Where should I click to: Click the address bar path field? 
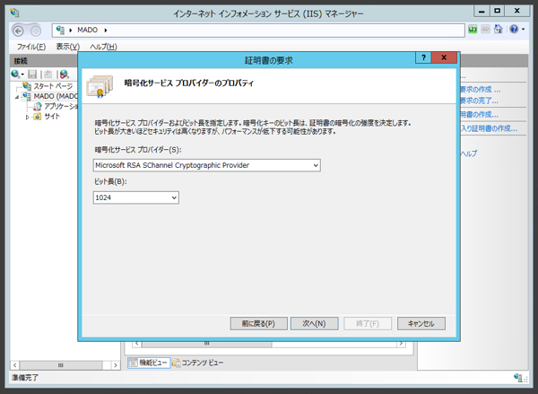258,31
